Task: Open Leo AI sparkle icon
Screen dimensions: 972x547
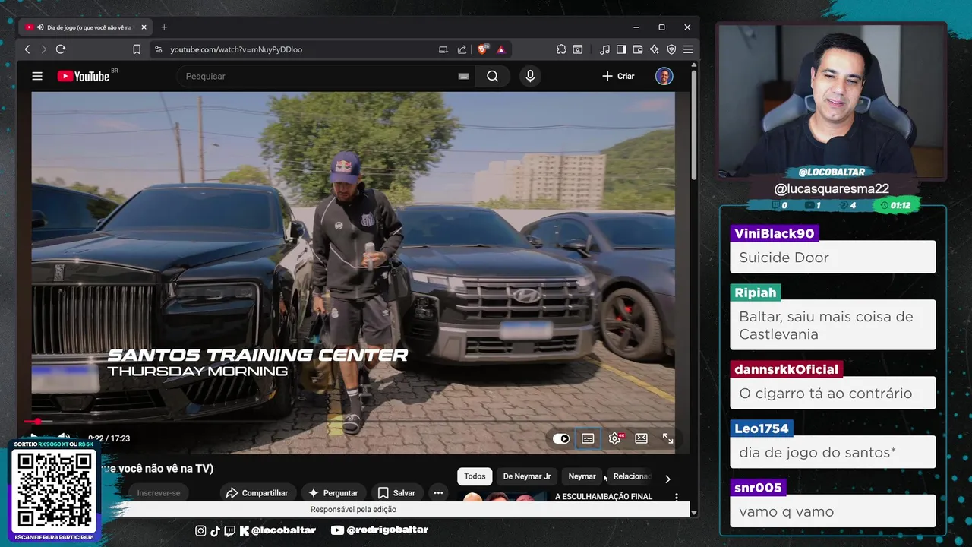Action: coord(655,49)
